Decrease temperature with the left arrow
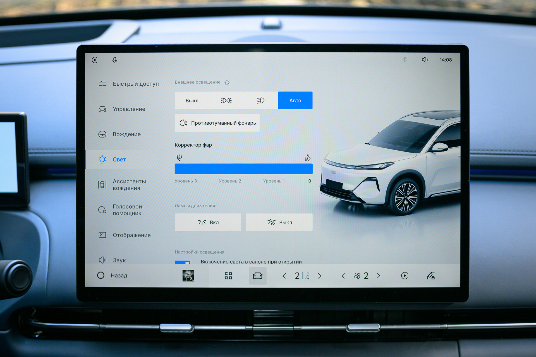Image resolution: width=536 pixels, height=357 pixels. 284,276
